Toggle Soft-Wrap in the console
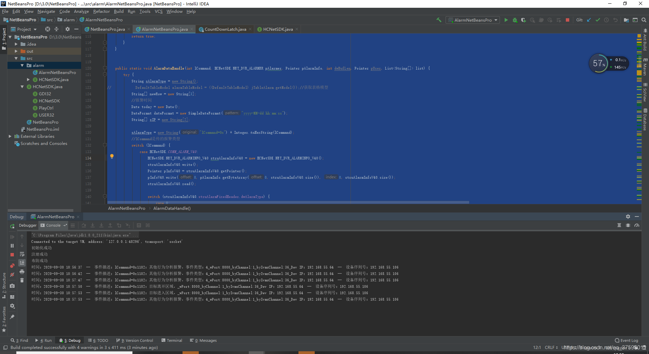 click(22, 254)
